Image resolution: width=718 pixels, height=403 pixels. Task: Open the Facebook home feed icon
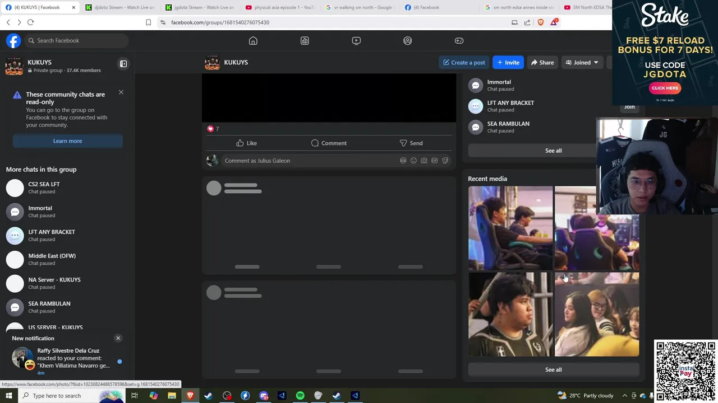[253, 40]
